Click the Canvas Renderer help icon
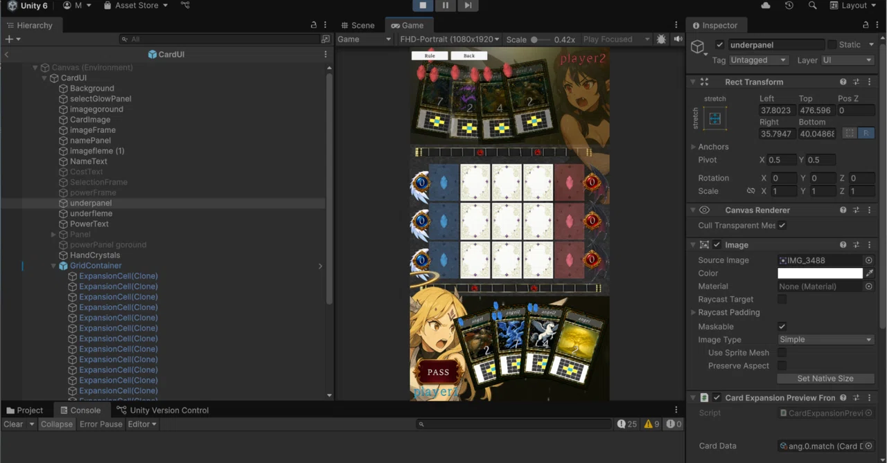887x463 pixels. (843, 210)
